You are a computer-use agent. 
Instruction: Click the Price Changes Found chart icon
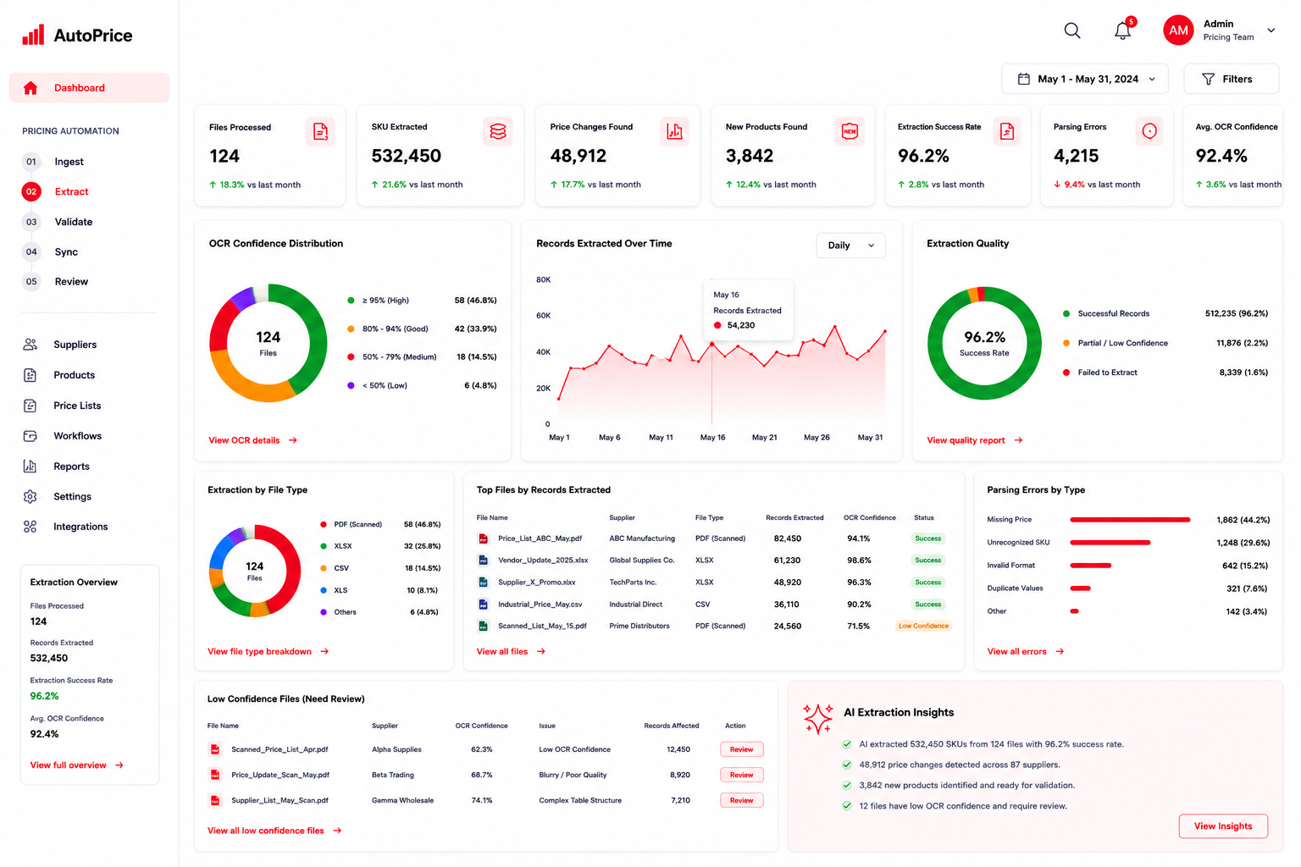(674, 131)
